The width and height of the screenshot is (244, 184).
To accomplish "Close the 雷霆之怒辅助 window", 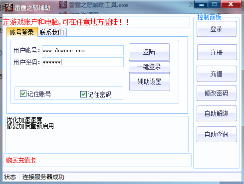I will tap(231, 4).
